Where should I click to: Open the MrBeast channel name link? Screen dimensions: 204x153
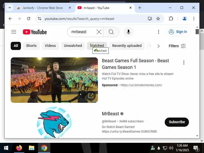(110, 114)
